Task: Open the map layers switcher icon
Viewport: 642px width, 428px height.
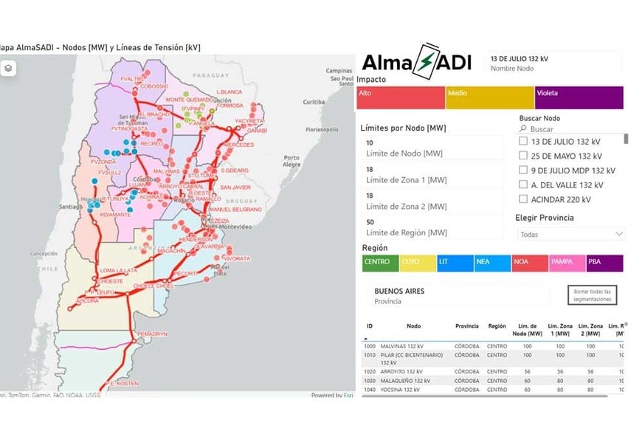Action: coord(10,66)
